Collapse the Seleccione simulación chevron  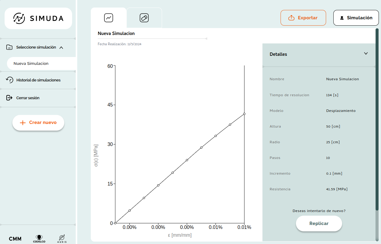[x=61, y=47]
